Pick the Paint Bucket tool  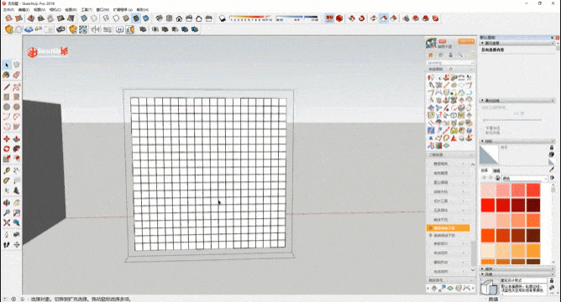click(x=7, y=75)
